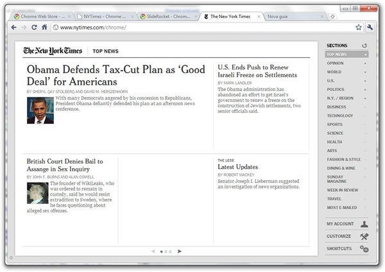
Task: Open the Fashion & Style section
Action: click(344, 160)
